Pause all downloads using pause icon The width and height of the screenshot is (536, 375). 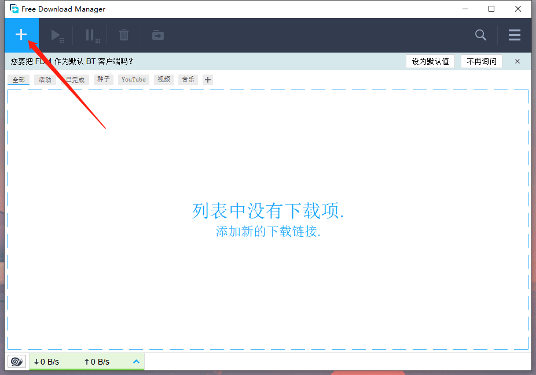(x=92, y=35)
